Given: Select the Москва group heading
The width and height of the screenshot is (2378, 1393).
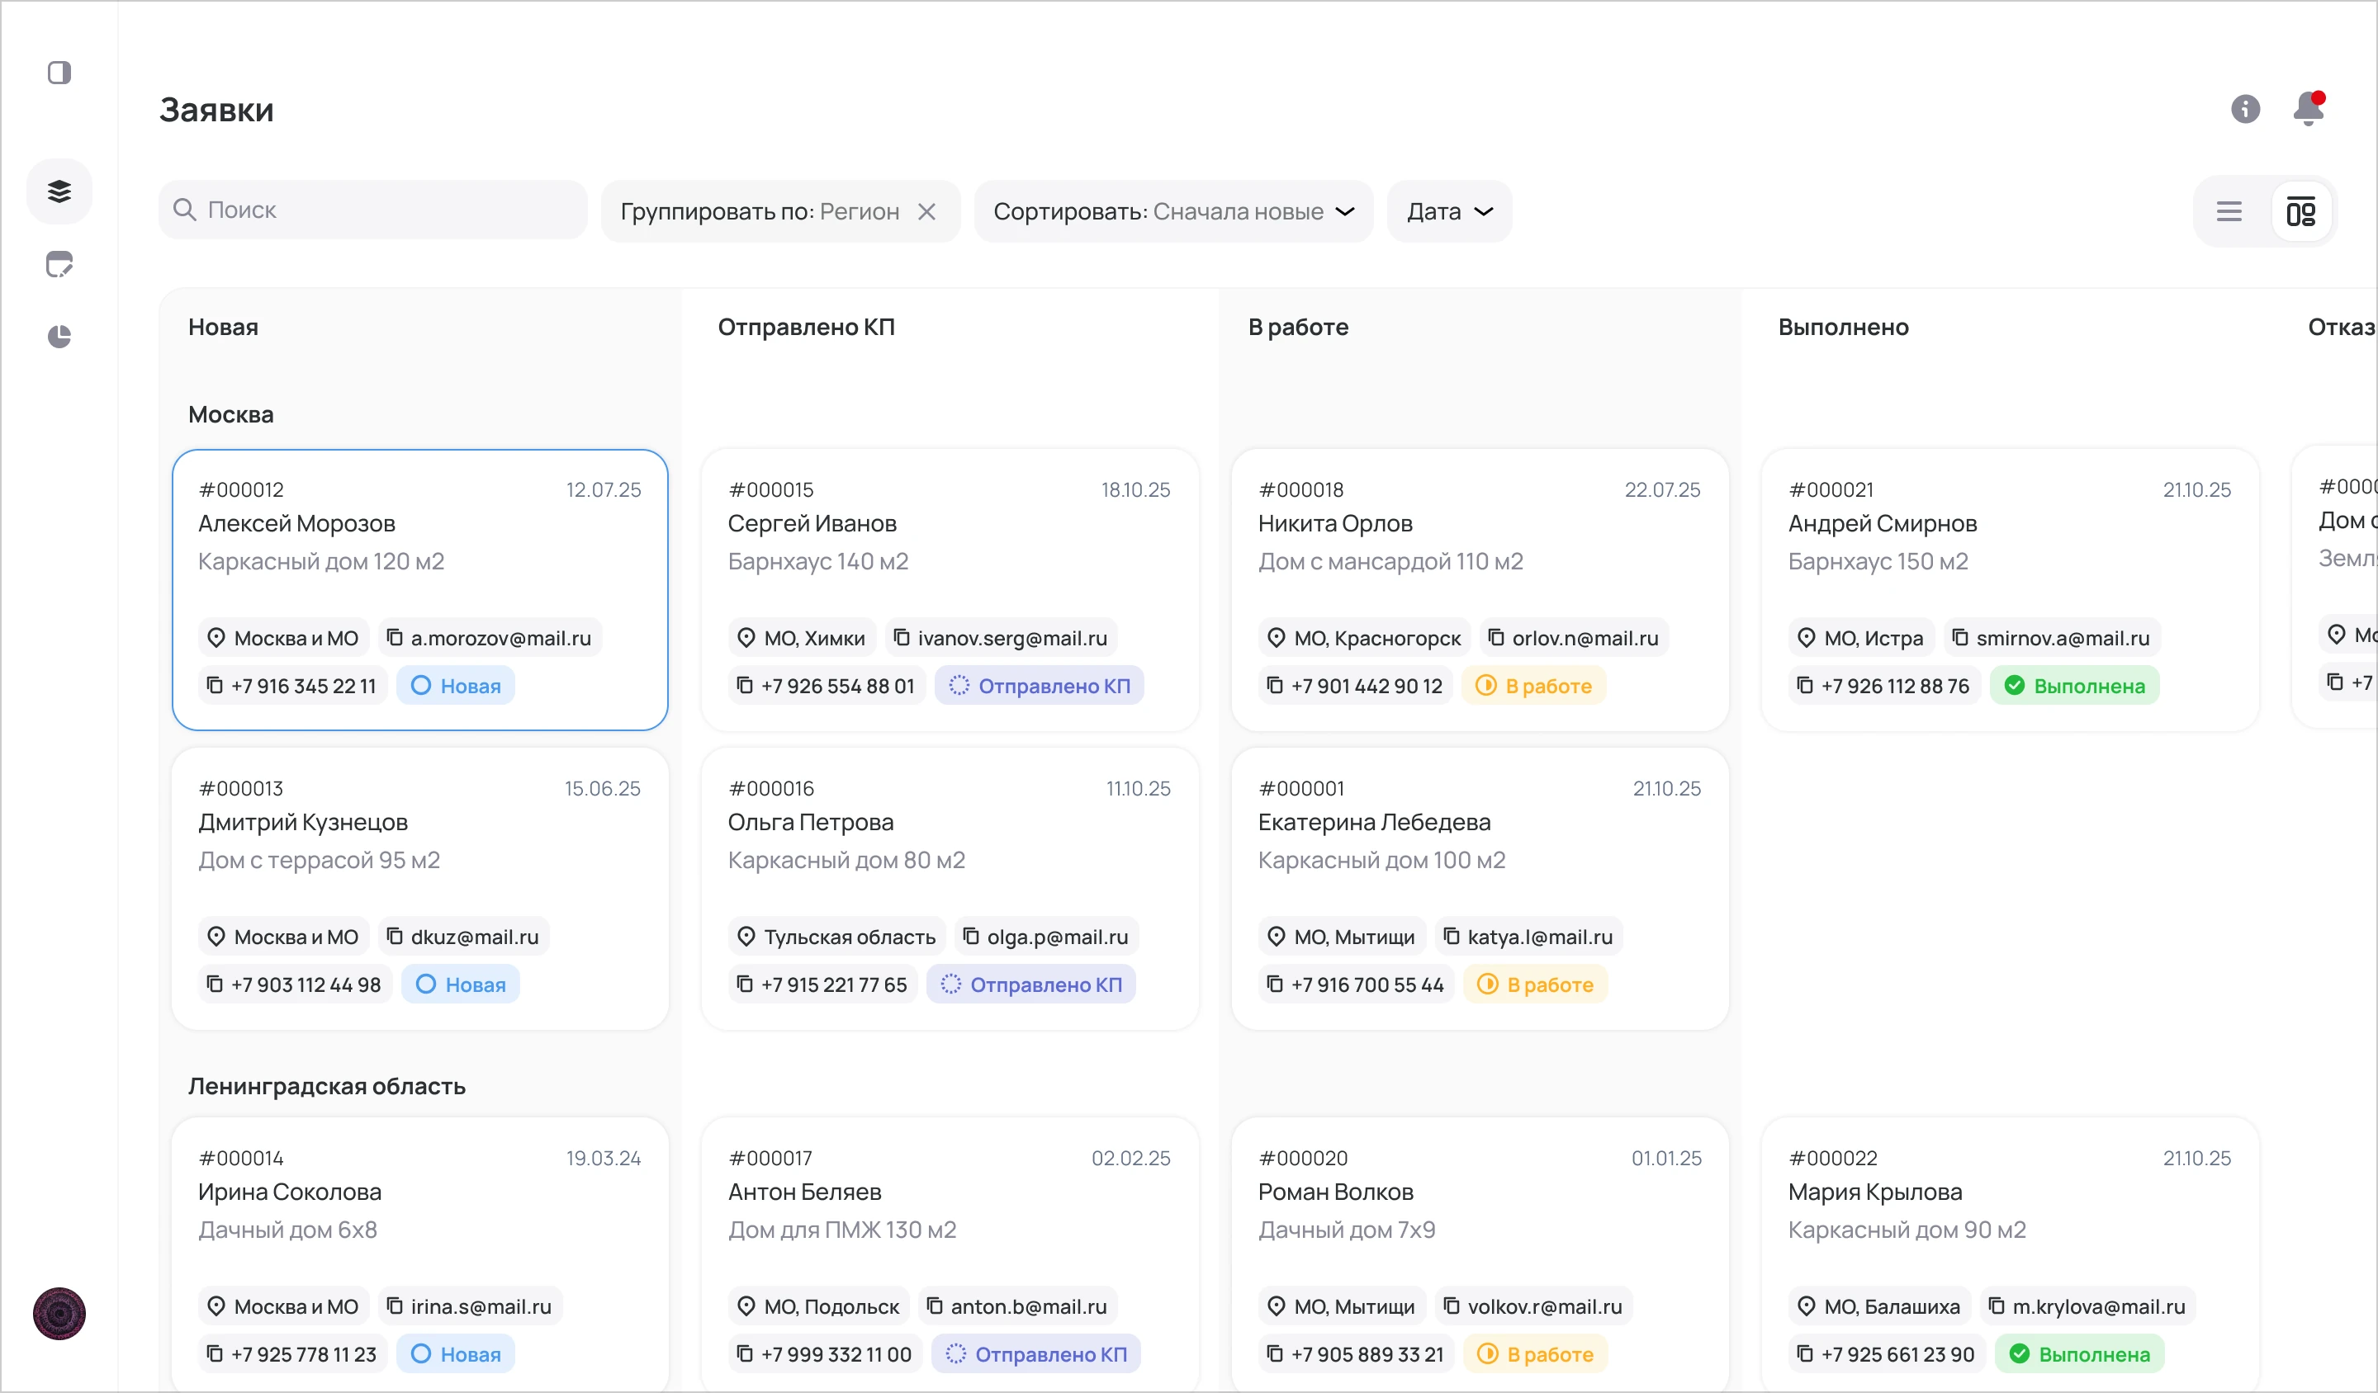Looking at the screenshot, I should tap(231, 414).
